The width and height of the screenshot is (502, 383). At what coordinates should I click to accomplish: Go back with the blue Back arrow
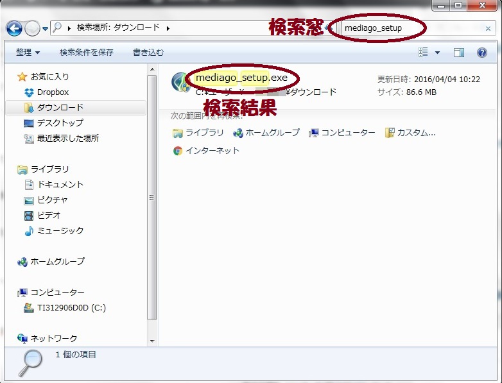(14, 28)
